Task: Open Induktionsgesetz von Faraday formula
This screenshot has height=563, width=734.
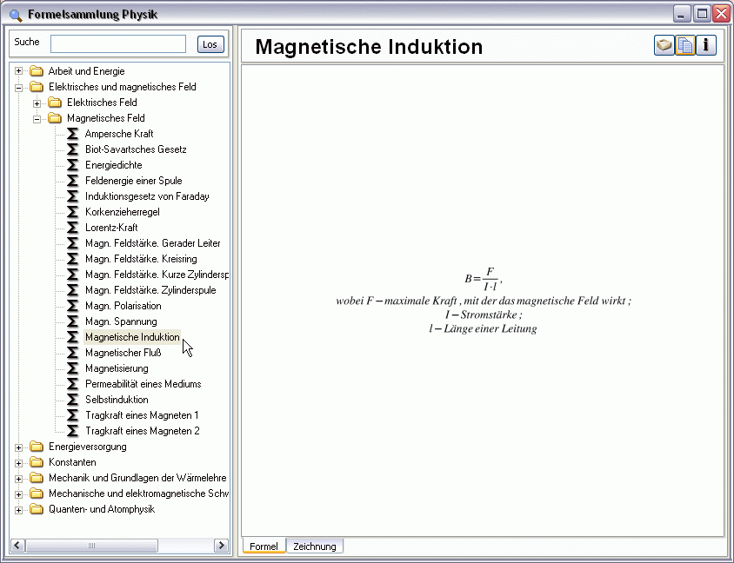Action: pyautogui.click(x=147, y=196)
